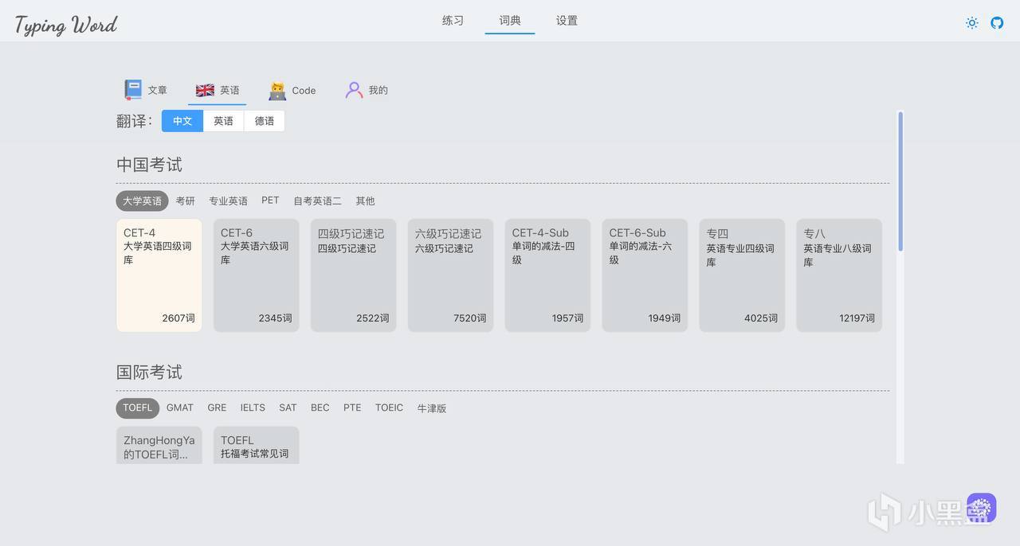Click the 7520词 word count
The width and height of the screenshot is (1020, 546).
(470, 318)
